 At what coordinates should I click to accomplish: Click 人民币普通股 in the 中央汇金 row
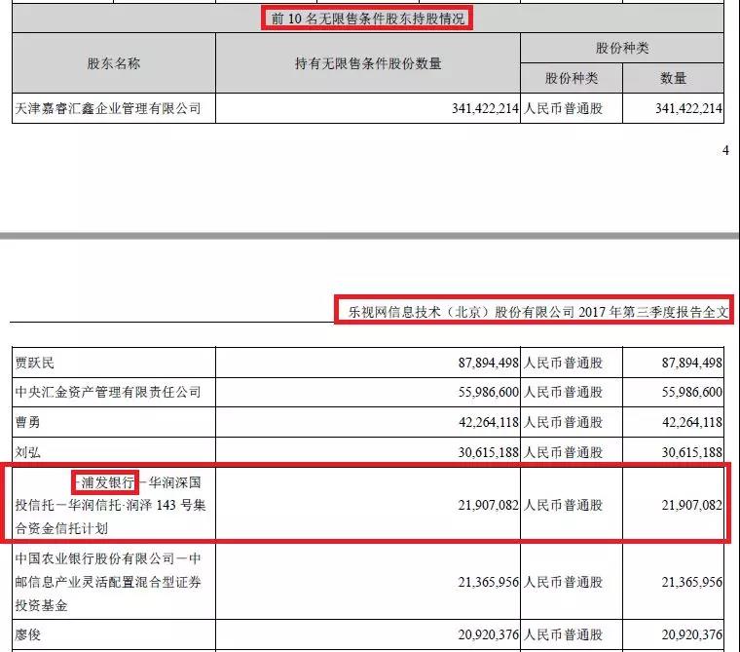[563, 392]
